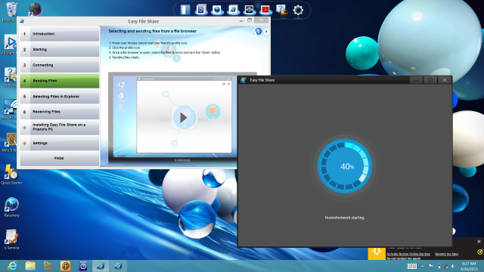Dismiss the Norton notification popup
The width and height of the screenshot is (484, 272).
click(x=479, y=242)
